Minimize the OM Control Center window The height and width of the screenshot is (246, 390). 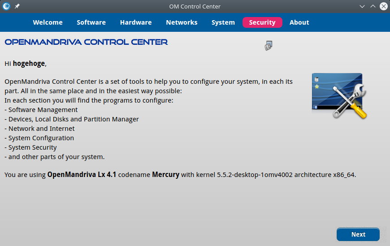[362, 6]
